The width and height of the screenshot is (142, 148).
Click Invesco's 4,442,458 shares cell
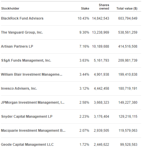(101, 88)
